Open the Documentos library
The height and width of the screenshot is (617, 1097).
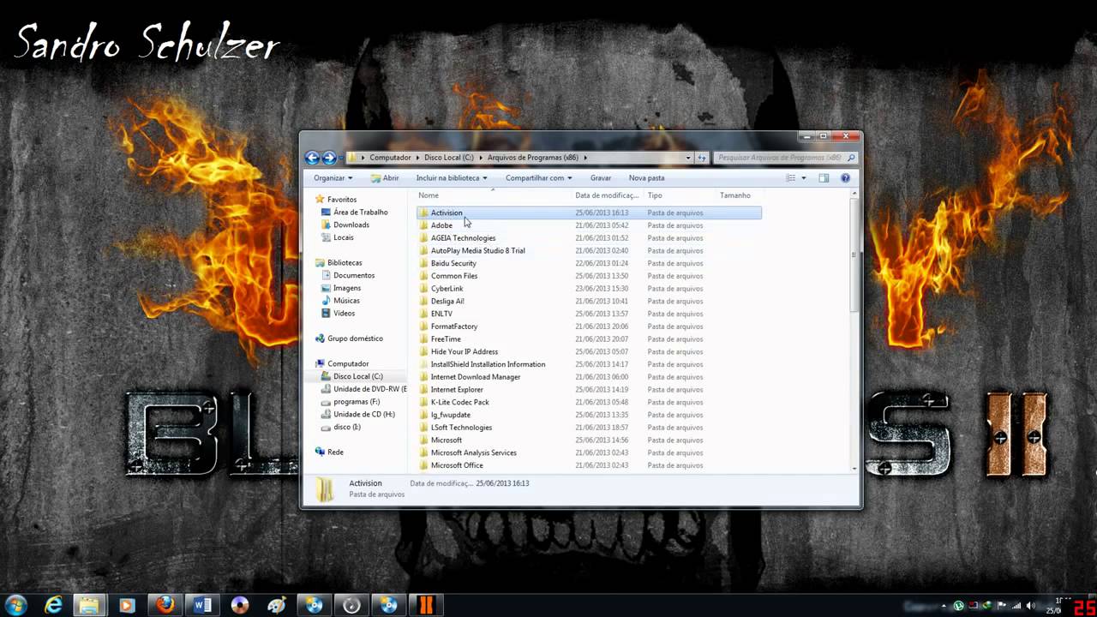click(354, 276)
